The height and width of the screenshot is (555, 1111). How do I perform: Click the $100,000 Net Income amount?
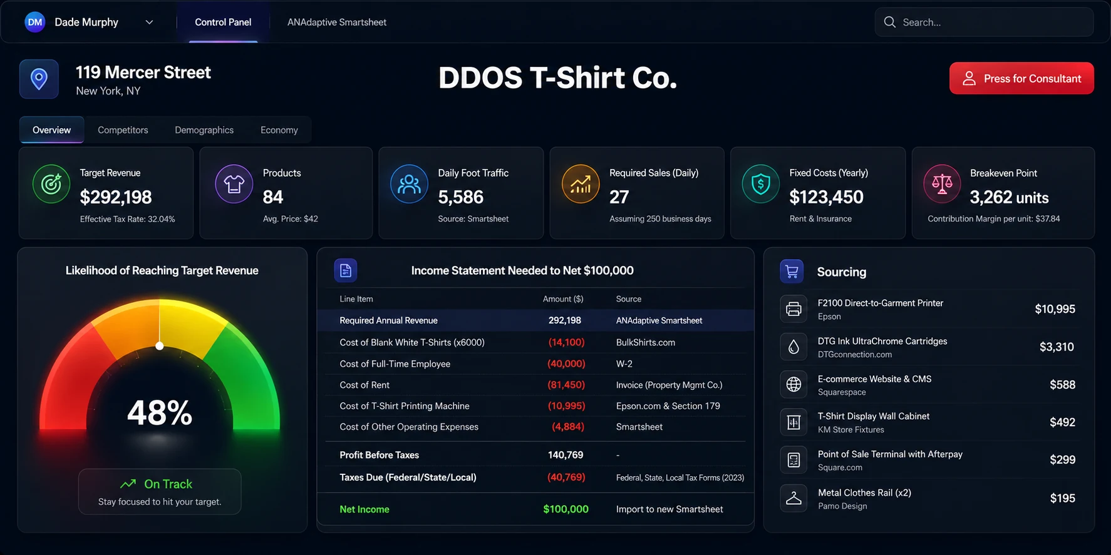pyautogui.click(x=566, y=509)
